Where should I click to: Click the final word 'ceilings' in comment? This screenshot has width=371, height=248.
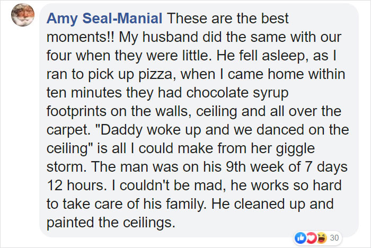[x=148, y=223]
